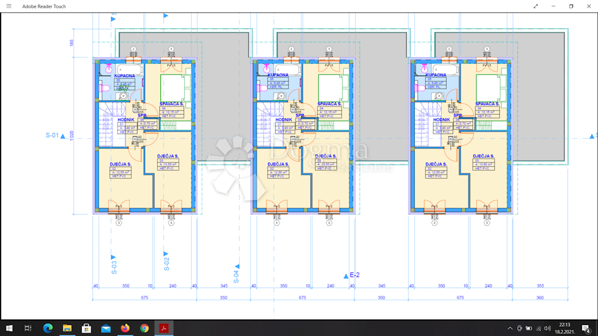The width and height of the screenshot is (598, 336).
Task: Open the hamburger menu in Adobe Reader Touch
Action: point(8,6)
